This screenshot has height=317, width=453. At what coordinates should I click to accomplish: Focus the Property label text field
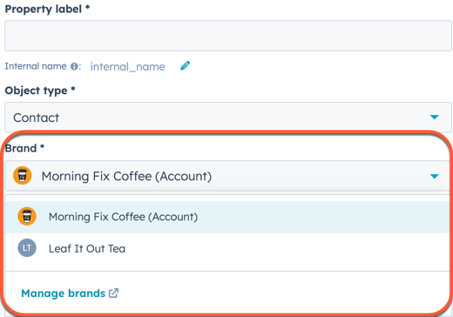(228, 36)
